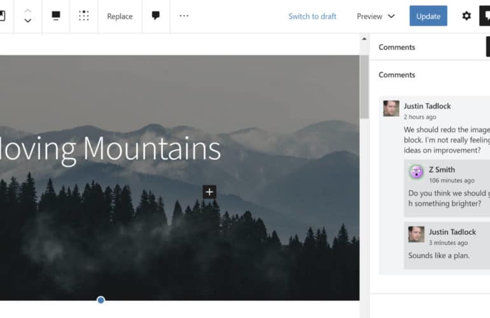The image size is (490, 318).
Task: Select the Comments sidebar header title
Action: 397,47
